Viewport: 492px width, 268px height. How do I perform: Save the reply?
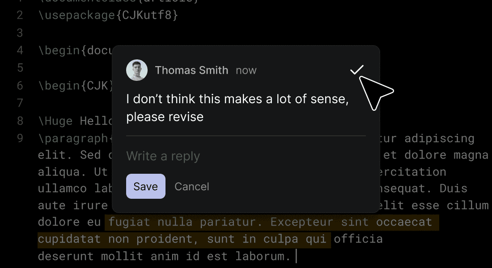(x=146, y=186)
